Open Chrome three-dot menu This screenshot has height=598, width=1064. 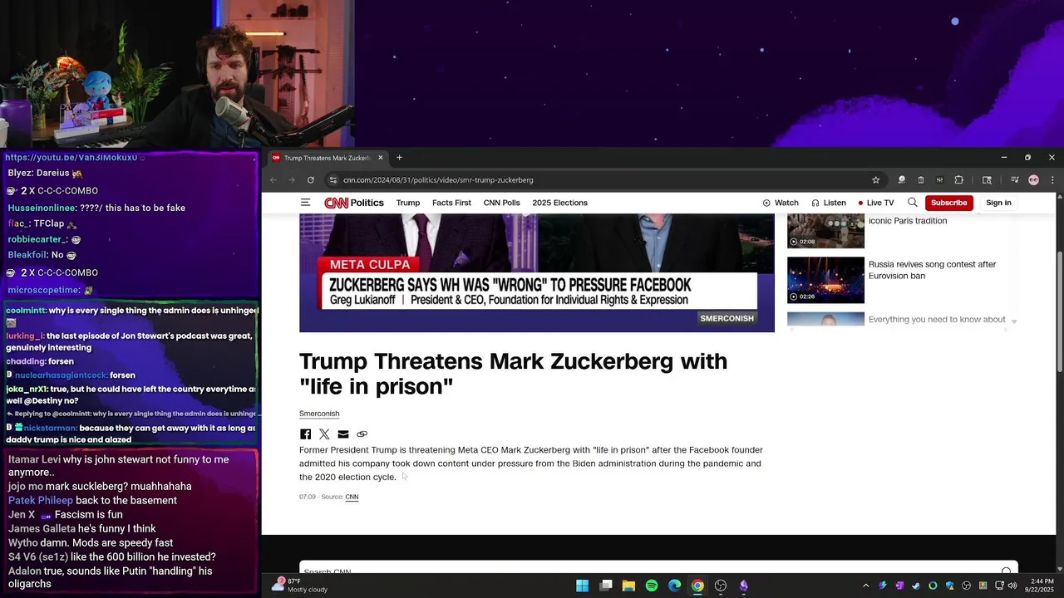coord(1052,179)
